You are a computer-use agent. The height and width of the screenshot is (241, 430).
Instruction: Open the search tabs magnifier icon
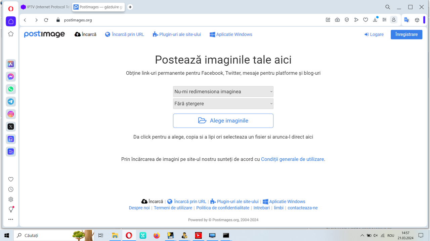point(388,7)
